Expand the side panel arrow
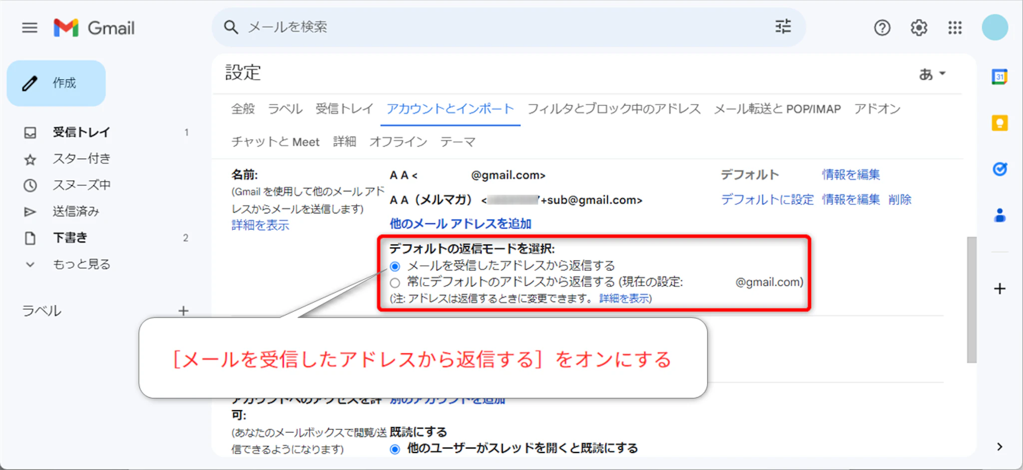Image resolution: width=1023 pixels, height=470 pixels. [x=1000, y=447]
